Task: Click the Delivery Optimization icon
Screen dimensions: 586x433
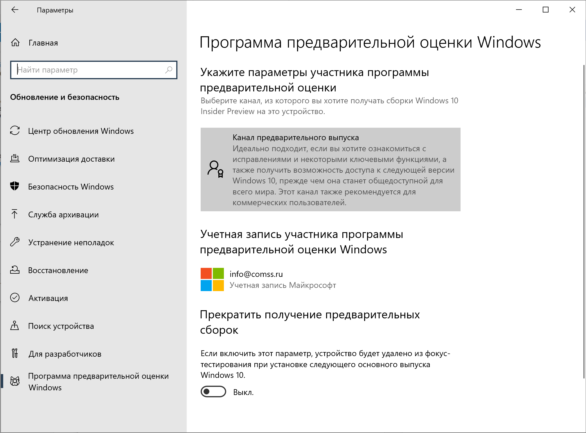Action: click(15, 158)
